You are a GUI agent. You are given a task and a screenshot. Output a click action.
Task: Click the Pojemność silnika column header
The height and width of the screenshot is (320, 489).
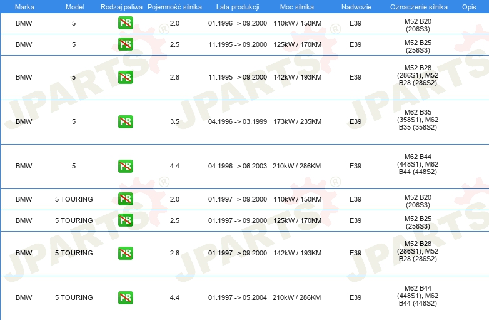[174, 7]
